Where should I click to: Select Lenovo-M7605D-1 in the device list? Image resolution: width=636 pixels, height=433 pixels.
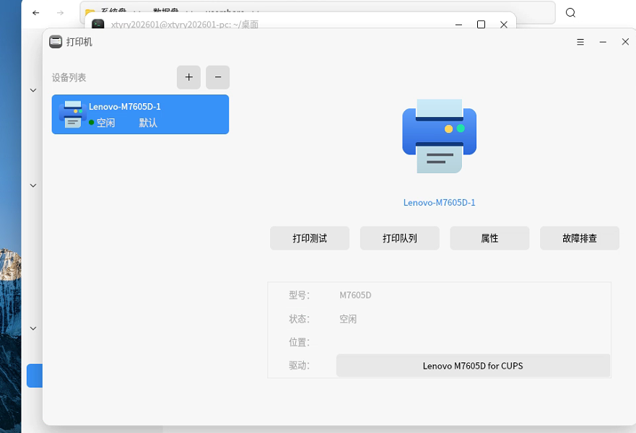pyautogui.click(x=141, y=114)
